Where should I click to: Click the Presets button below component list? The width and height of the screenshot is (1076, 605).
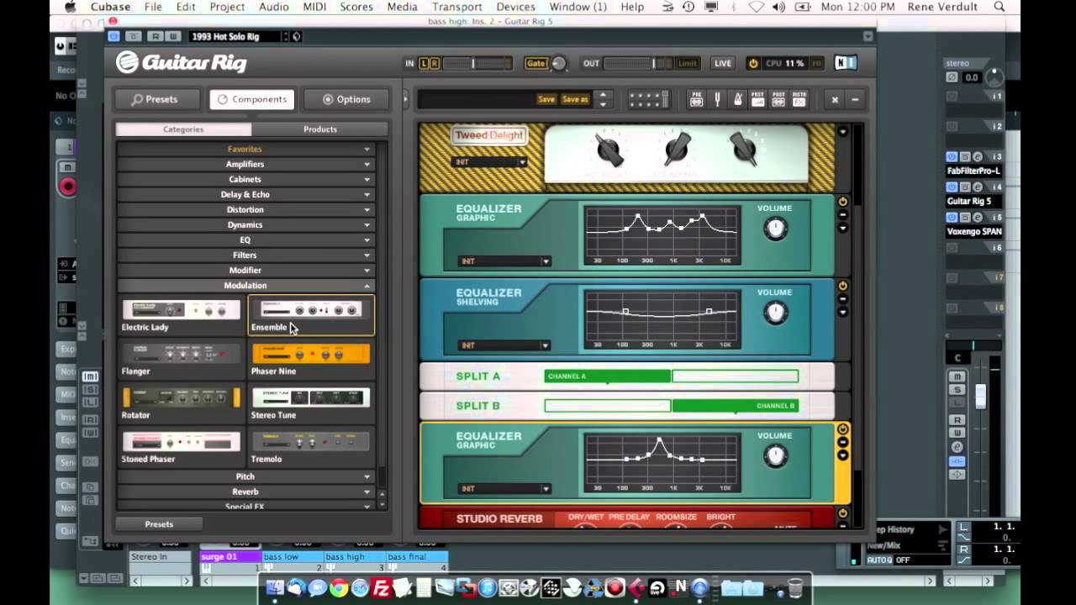pos(159,524)
